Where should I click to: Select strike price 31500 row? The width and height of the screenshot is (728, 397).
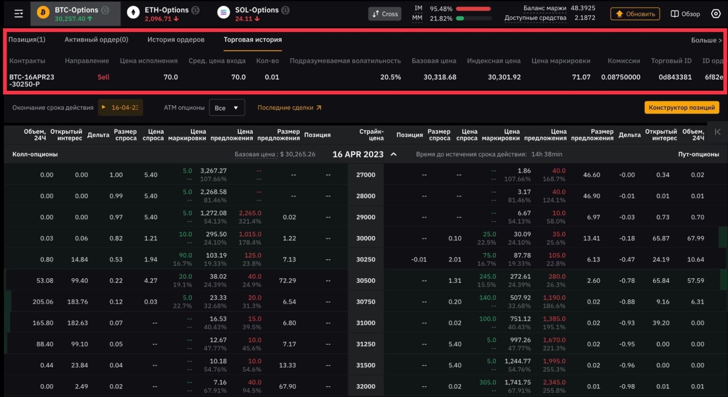(366, 365)
